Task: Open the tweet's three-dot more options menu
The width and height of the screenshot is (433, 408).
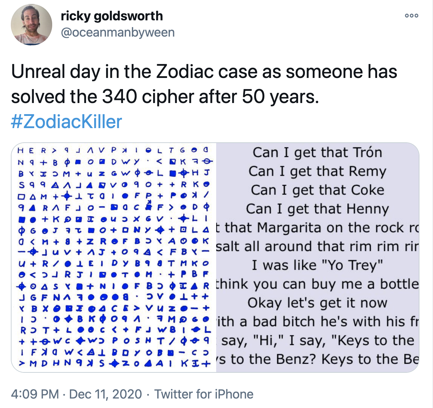Action: click(412, 16)
